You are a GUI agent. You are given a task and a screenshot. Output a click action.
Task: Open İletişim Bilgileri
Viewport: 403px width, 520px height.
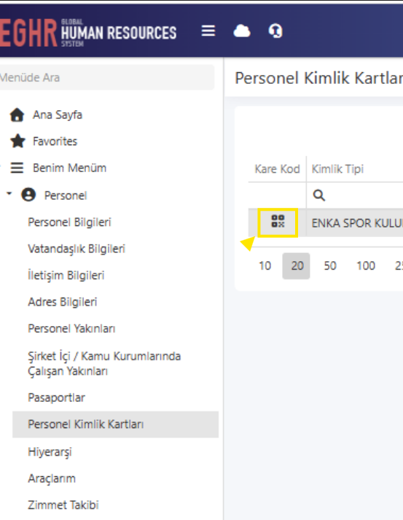coord(66,275)
